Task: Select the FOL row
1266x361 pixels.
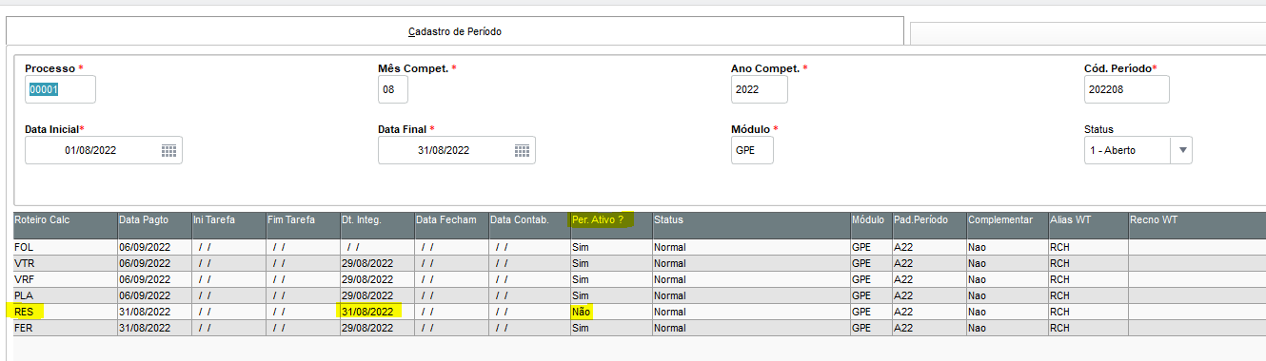Action: [x=640, y=247]
